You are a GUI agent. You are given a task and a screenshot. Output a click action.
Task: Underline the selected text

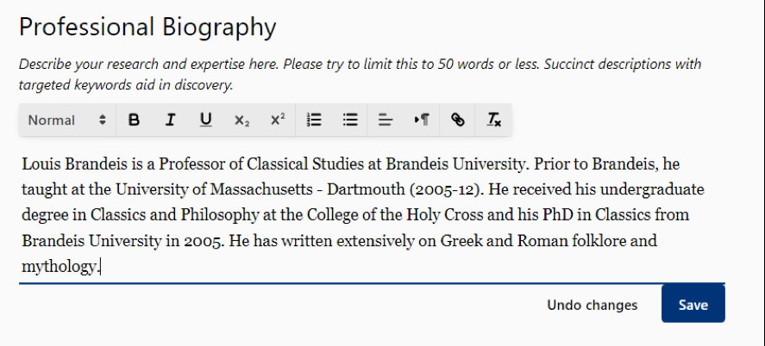(206, 120)
